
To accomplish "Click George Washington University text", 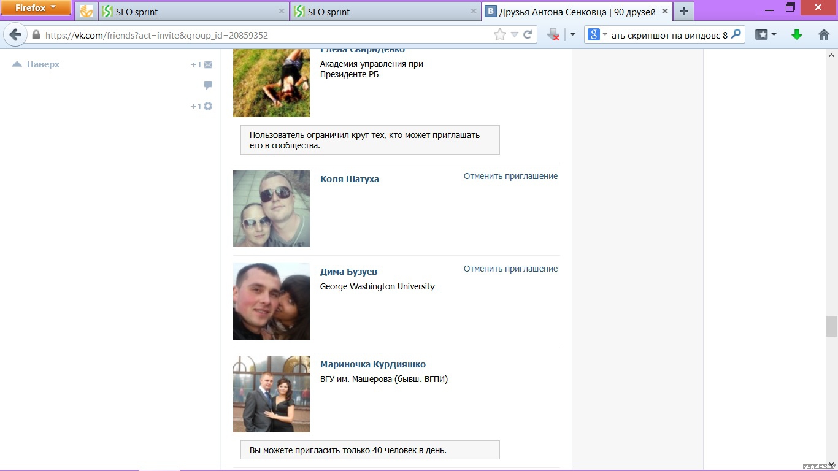I will pyautogui.click(x=377, y=286).
